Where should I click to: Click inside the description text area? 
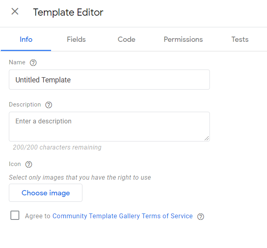109,127
